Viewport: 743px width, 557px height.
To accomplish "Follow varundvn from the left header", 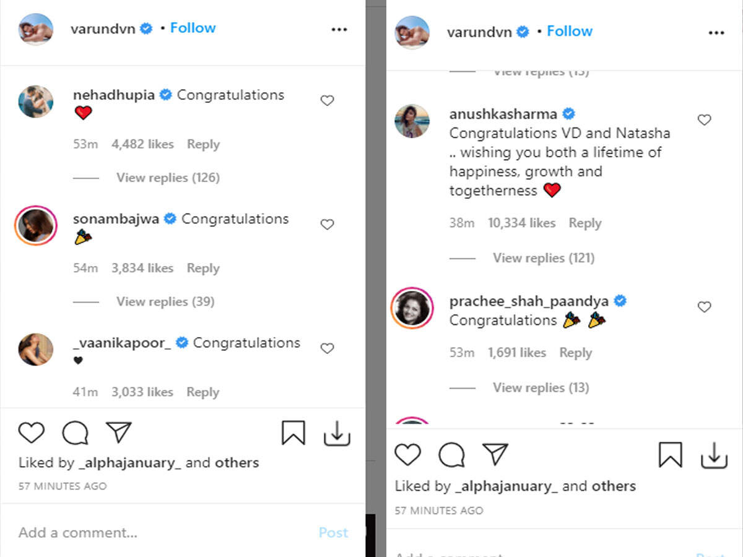I will coord(193,28).
